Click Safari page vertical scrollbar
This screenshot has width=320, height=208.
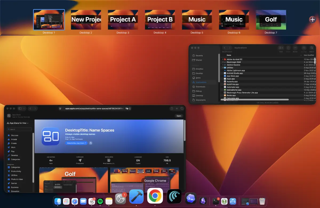tap(185, 130)
